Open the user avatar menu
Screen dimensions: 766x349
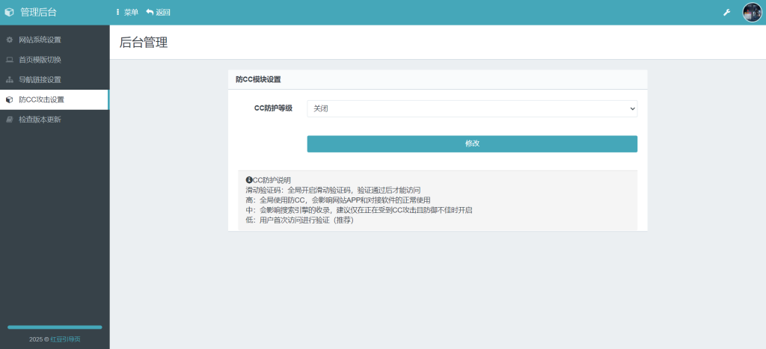[752, 13]
